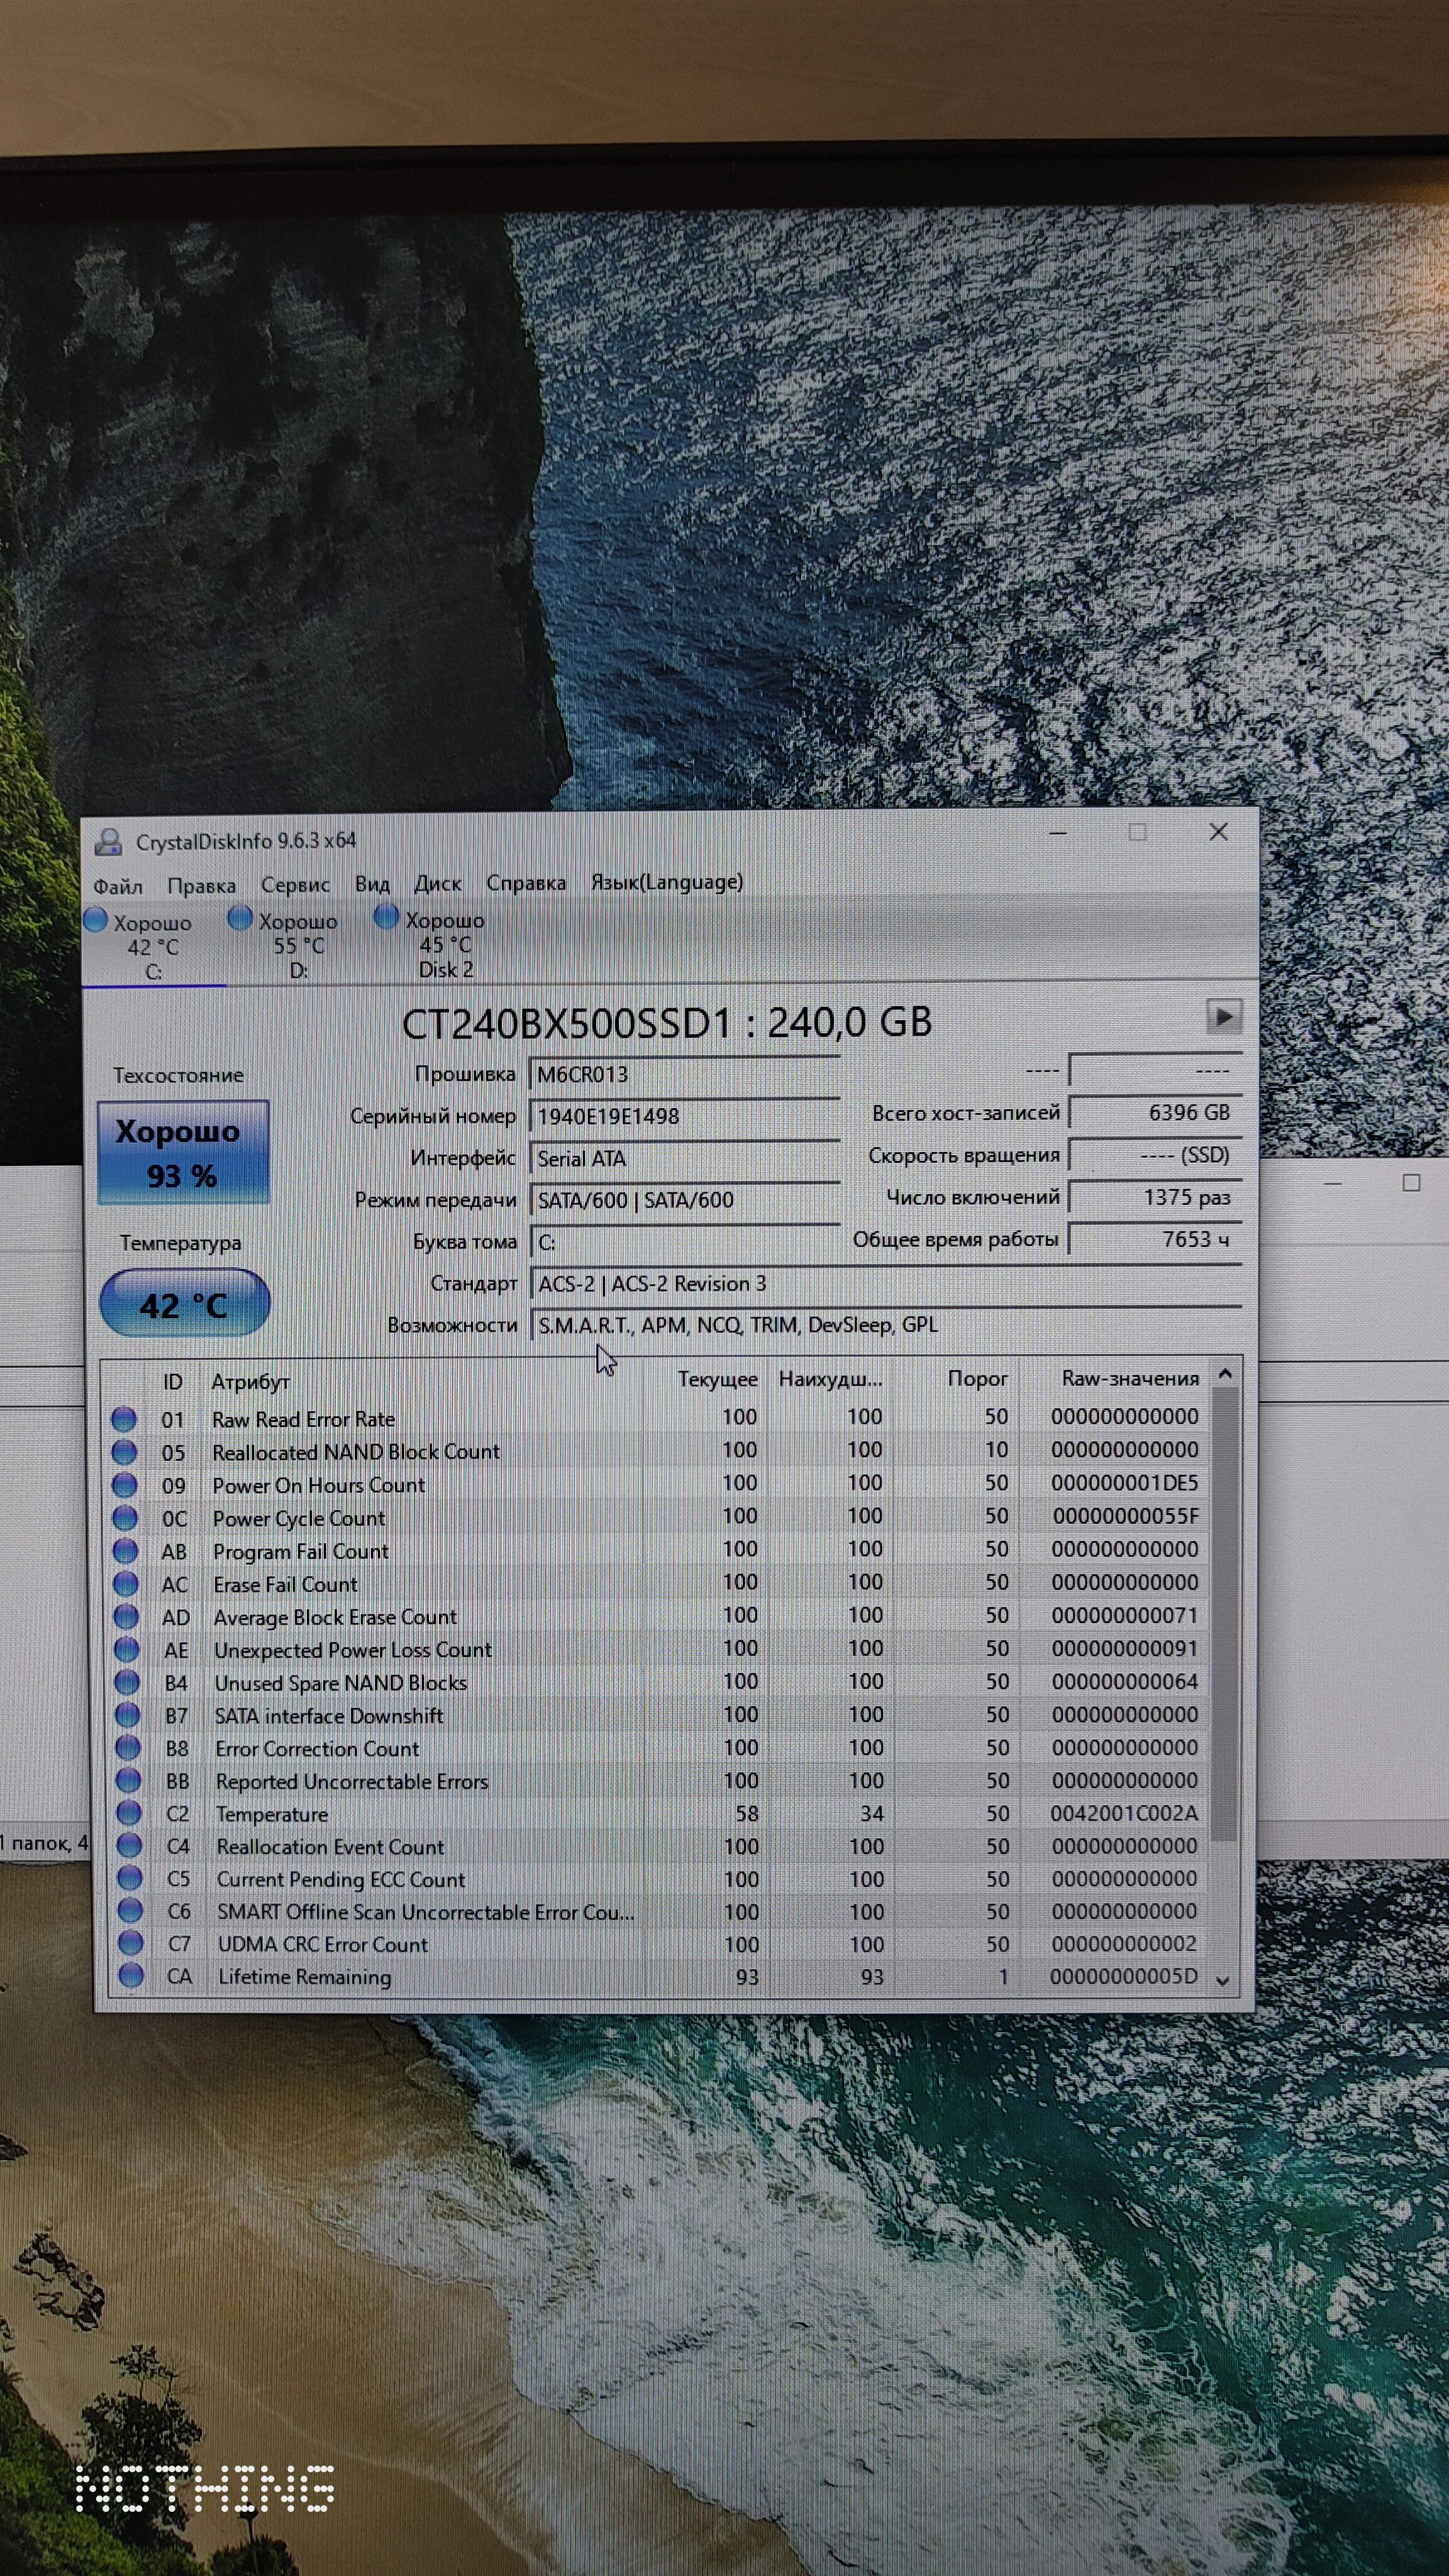Click status circle for Raw Read Error Rate
The width and height of the screenshot is (1449, 2576).
click(124, 1418)
